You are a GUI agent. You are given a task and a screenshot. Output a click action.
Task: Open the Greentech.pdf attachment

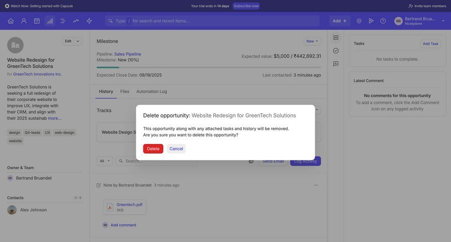(129, 204)
